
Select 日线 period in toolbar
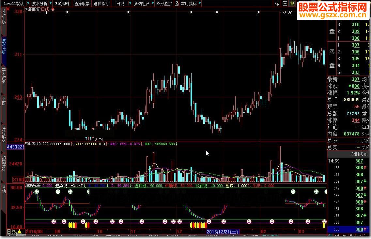click(x=120, y=4)
